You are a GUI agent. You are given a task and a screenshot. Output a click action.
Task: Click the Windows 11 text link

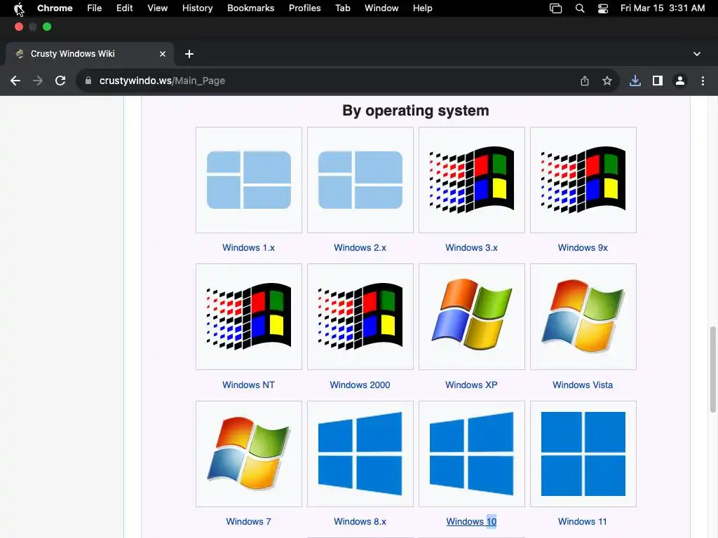[x=583, y=521]
